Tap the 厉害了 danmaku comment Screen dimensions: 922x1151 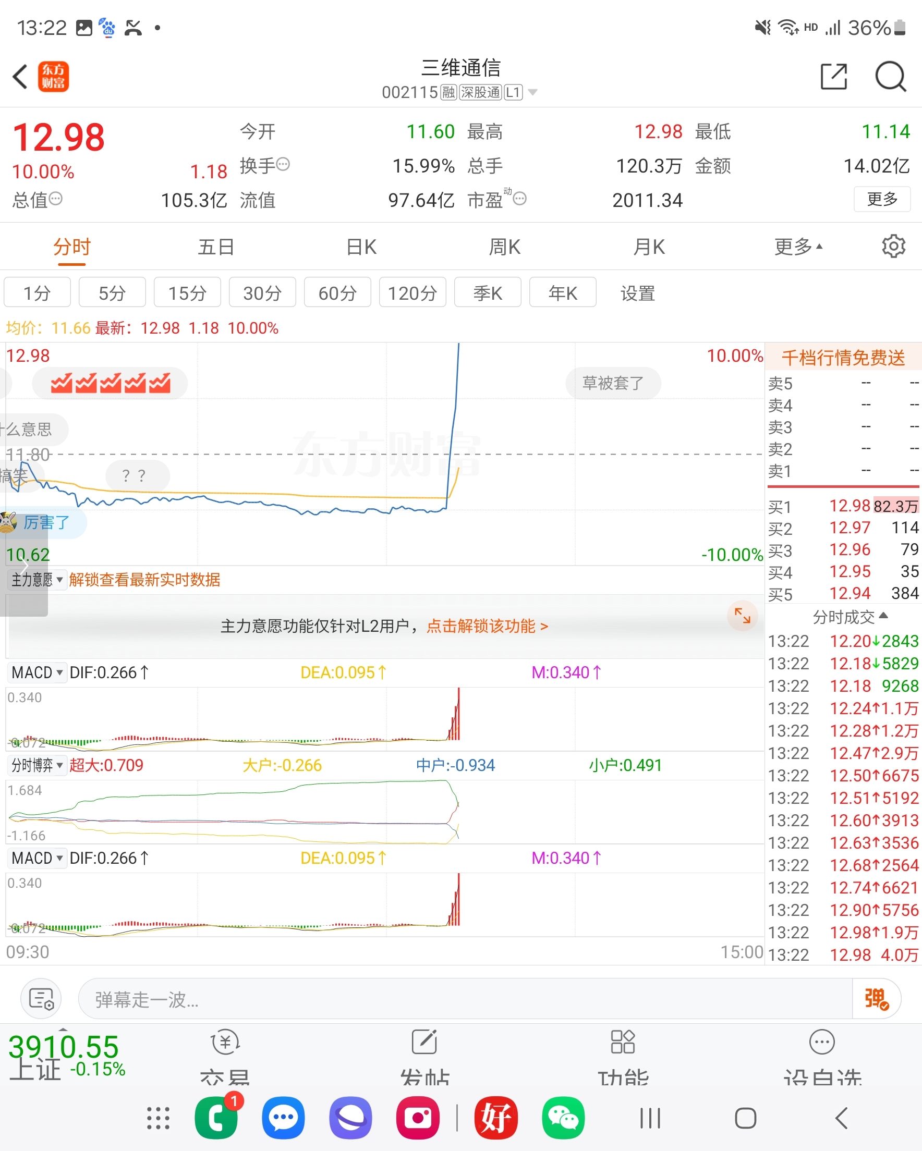click(43, 522)
